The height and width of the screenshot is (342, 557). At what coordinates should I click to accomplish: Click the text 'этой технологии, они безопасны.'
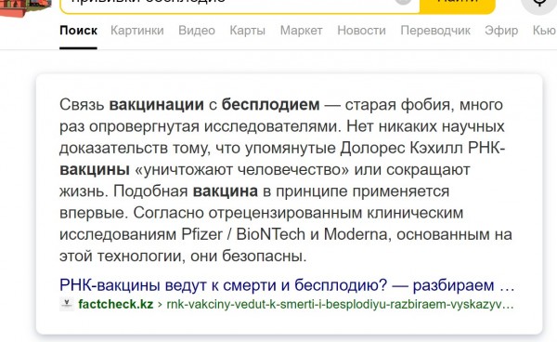[x=183, y=256]
